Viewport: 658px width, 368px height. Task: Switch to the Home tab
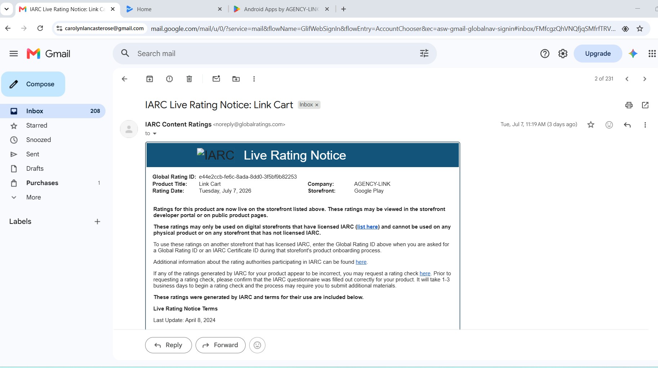[x=174, y=9]
